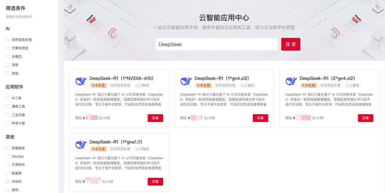385x193 pixels.
Task: Click 查看 on the DeepSeek-R1 1*gn4.xl2 card
Action: 261,118
